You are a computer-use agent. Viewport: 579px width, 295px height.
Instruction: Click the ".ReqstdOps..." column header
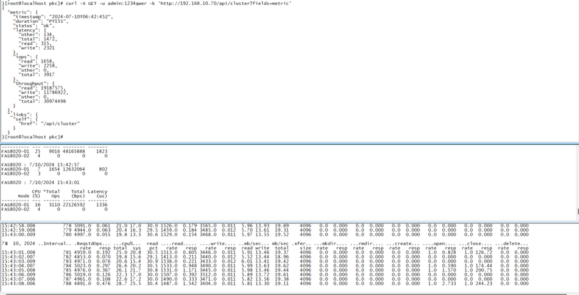point(93,243)
